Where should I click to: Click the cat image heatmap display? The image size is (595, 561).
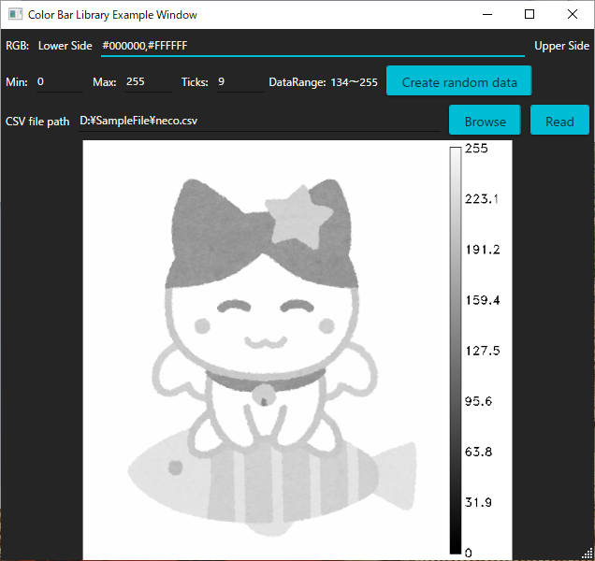click(266, 350)
